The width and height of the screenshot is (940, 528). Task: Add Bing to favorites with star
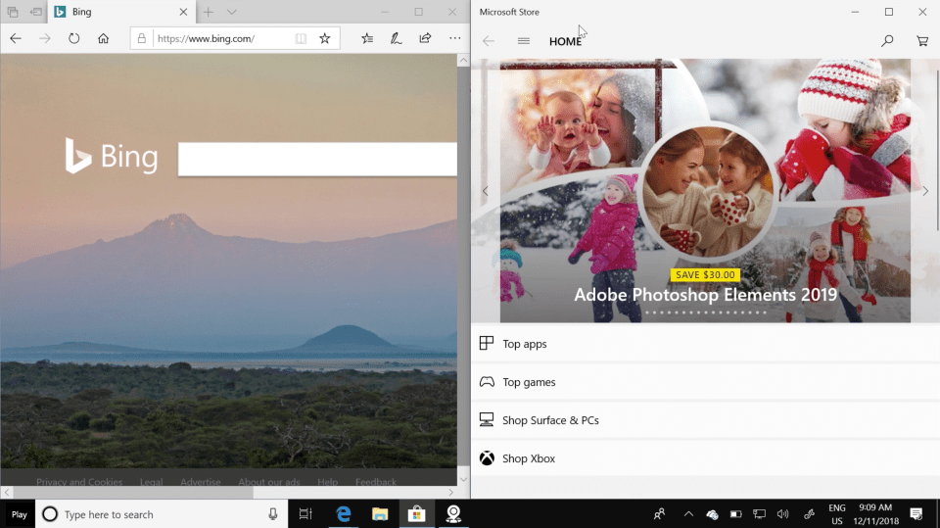point(324,38)
